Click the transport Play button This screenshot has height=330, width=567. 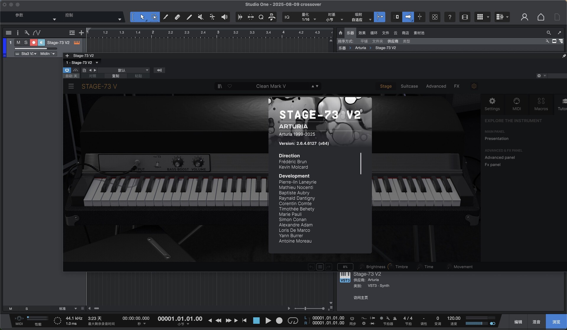pos(268,321)
